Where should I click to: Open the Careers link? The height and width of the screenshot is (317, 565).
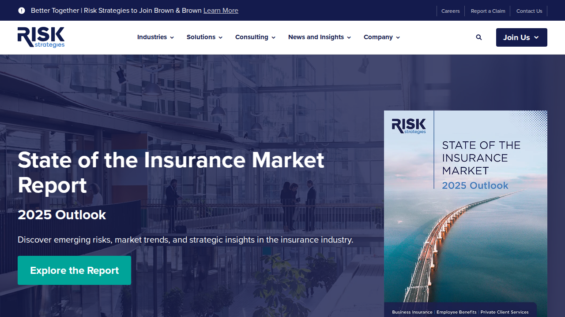[x=450, y=11]
